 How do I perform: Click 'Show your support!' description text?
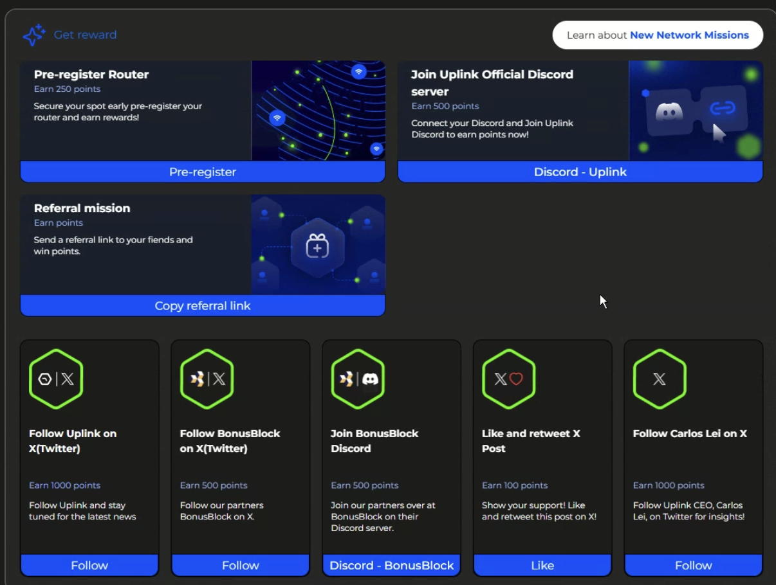(539, 511)
